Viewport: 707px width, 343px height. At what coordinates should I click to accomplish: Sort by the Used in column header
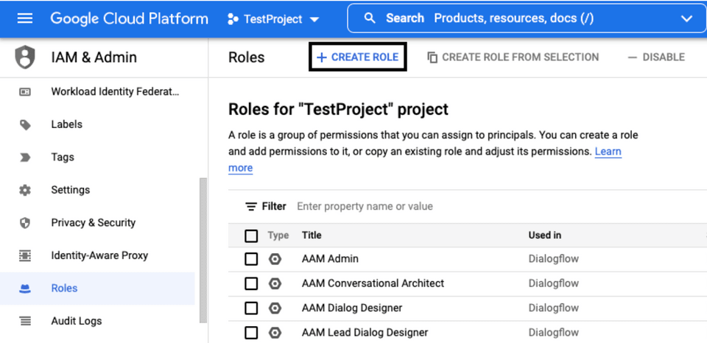[545, 235]
